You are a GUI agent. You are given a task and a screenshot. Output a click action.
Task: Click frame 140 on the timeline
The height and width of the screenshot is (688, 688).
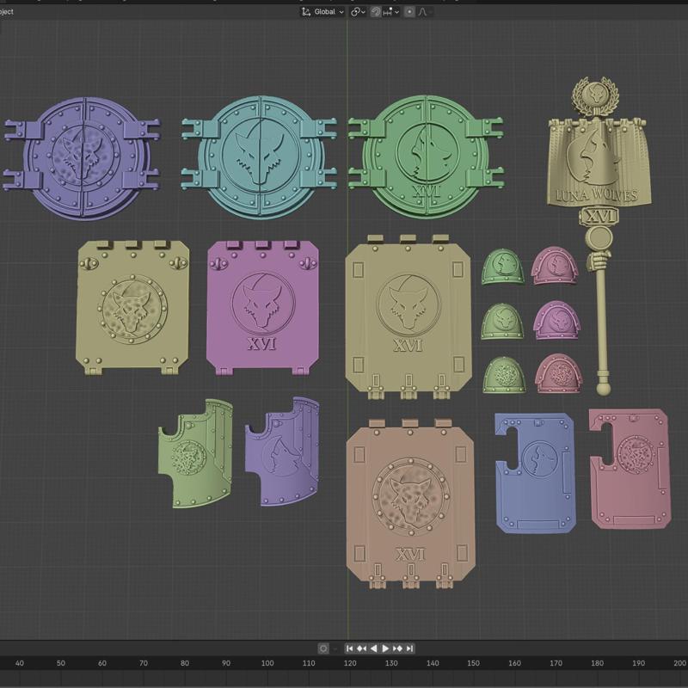click(x=433, y=663)
